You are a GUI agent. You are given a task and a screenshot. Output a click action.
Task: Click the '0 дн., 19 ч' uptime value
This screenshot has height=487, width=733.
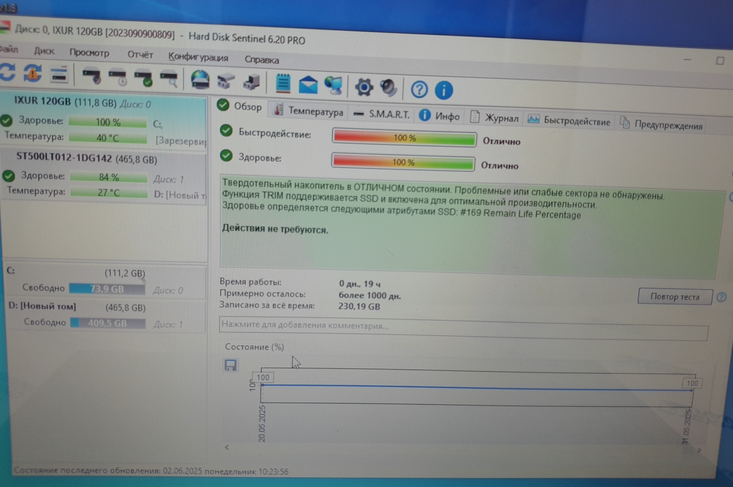[359, 284]
